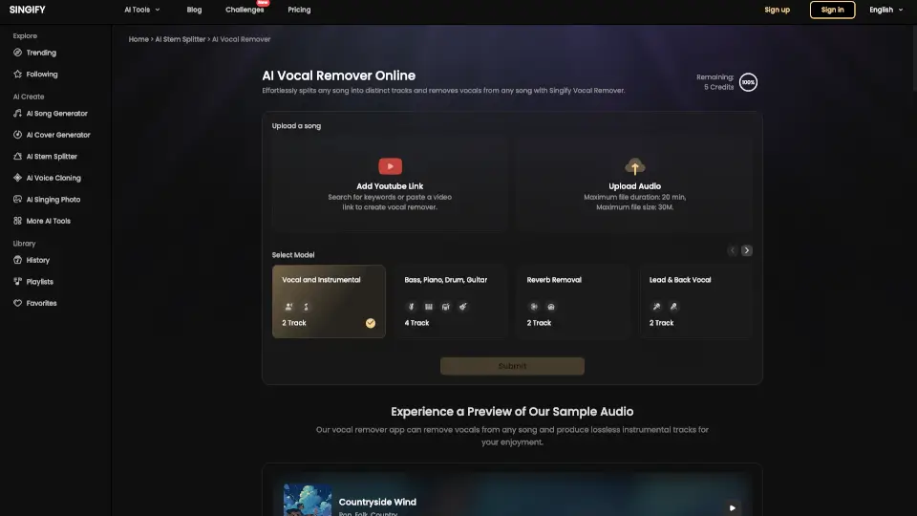This screenshot has width=917, height=516.
Task: Open AI Voice Cloning tool
Action: [53, 178]
